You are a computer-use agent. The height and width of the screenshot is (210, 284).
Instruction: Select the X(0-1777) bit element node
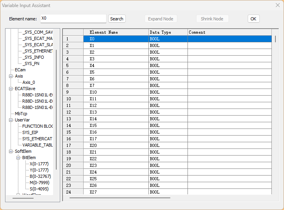(39, 164)
